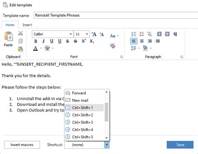Viewport: 198px width, 154px height.
Task: Toggle Italic formatting
Action: pos(43,41)
